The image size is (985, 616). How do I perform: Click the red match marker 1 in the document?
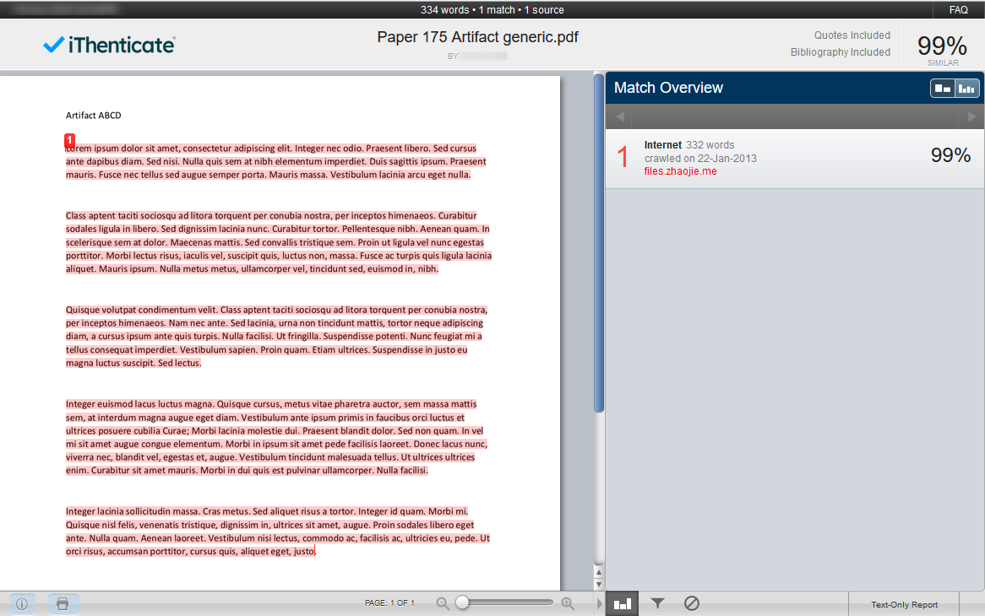(x=70, y=140)
